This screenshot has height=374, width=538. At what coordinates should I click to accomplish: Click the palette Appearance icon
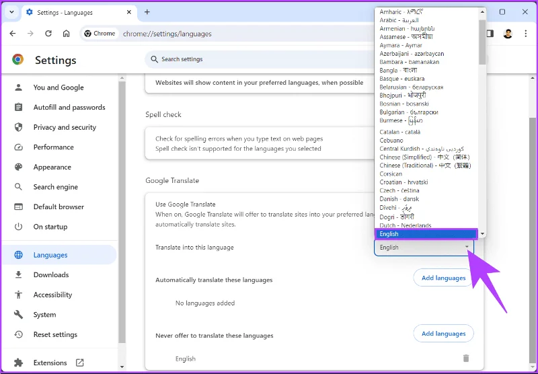tap(19, 167)
